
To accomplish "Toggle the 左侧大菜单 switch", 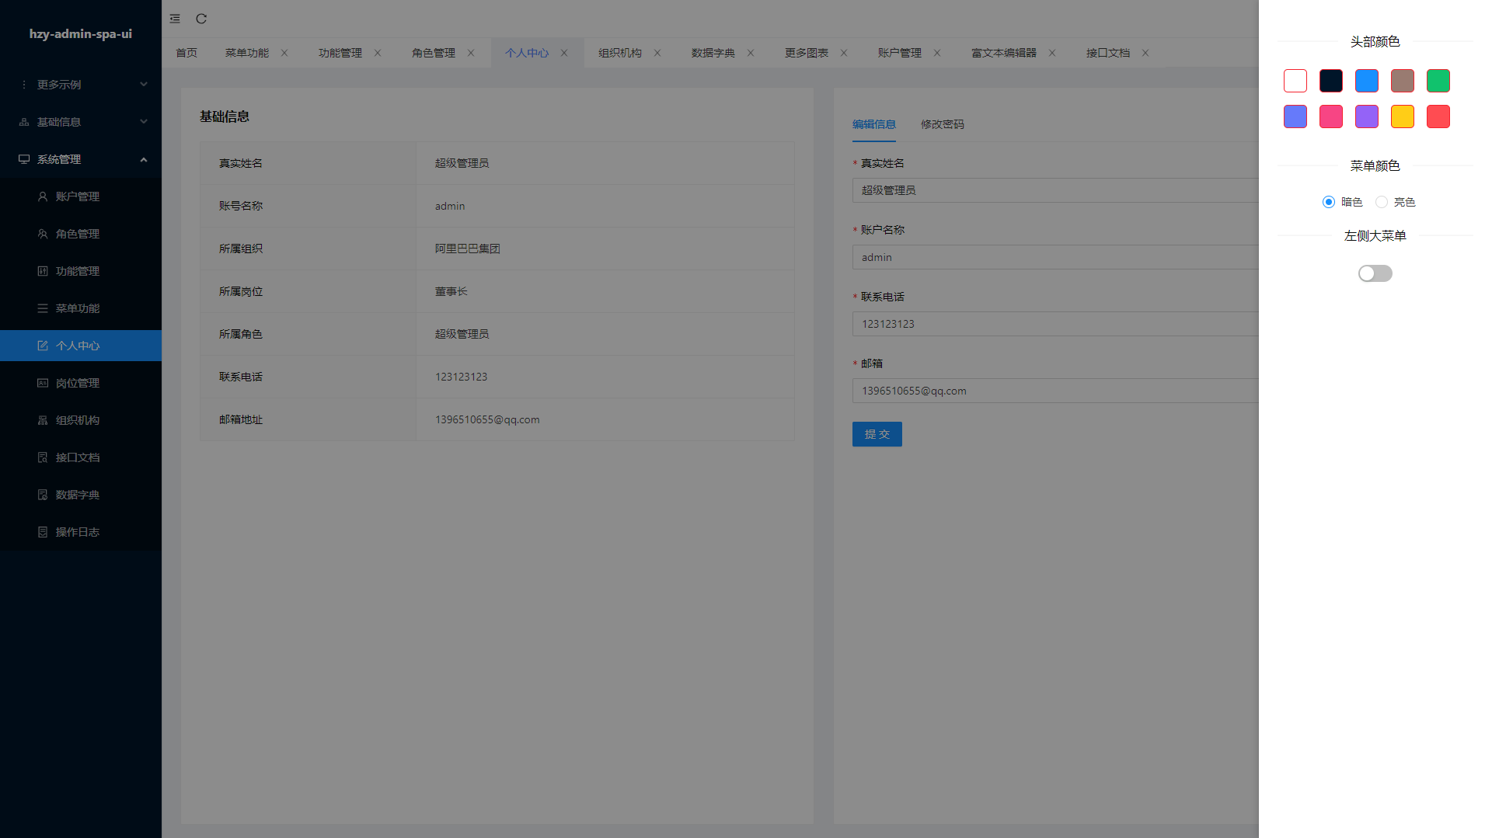I will (1375, 273).
